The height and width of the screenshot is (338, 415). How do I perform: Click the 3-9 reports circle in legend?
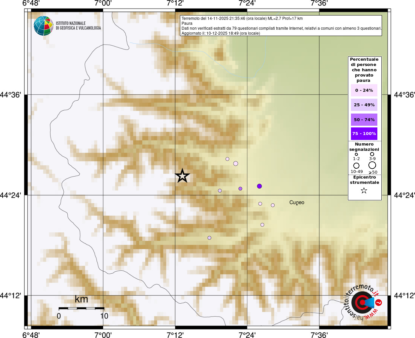point(372,154)
